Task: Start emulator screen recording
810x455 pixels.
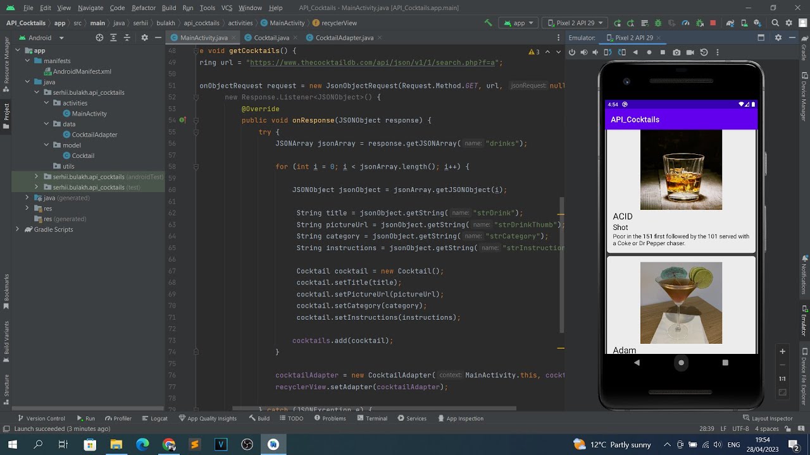Action: coord(690,52)
